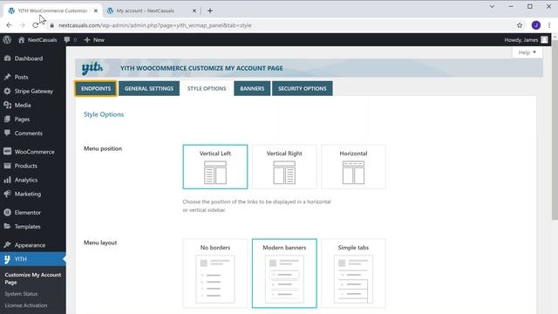Choose Modern banners menu layout
Image resolution: width=558 pixels, height=314 pixels.
[284, 273]
